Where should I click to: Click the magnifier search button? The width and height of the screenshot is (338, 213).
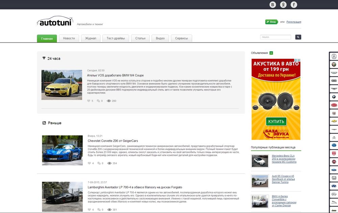(x=298, y=37)
